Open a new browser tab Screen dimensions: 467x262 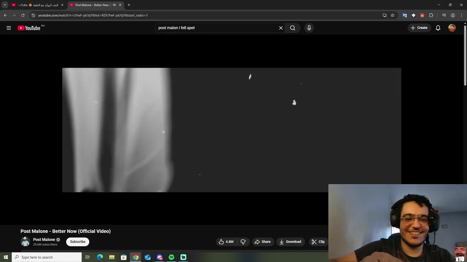pos(129,5)
